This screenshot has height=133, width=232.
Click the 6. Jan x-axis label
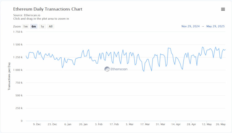[x=68, y=124]
